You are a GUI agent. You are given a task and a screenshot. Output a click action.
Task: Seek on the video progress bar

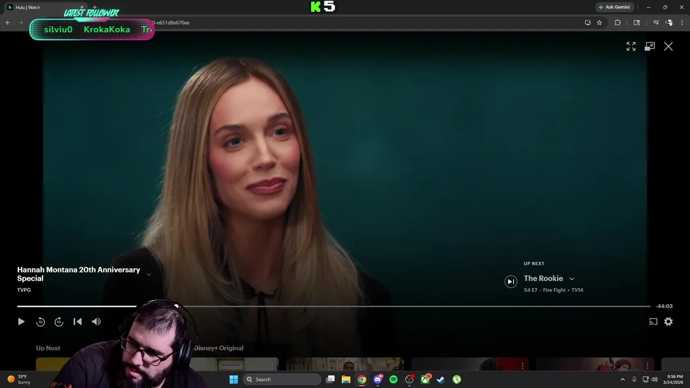[x=334, y=306]
